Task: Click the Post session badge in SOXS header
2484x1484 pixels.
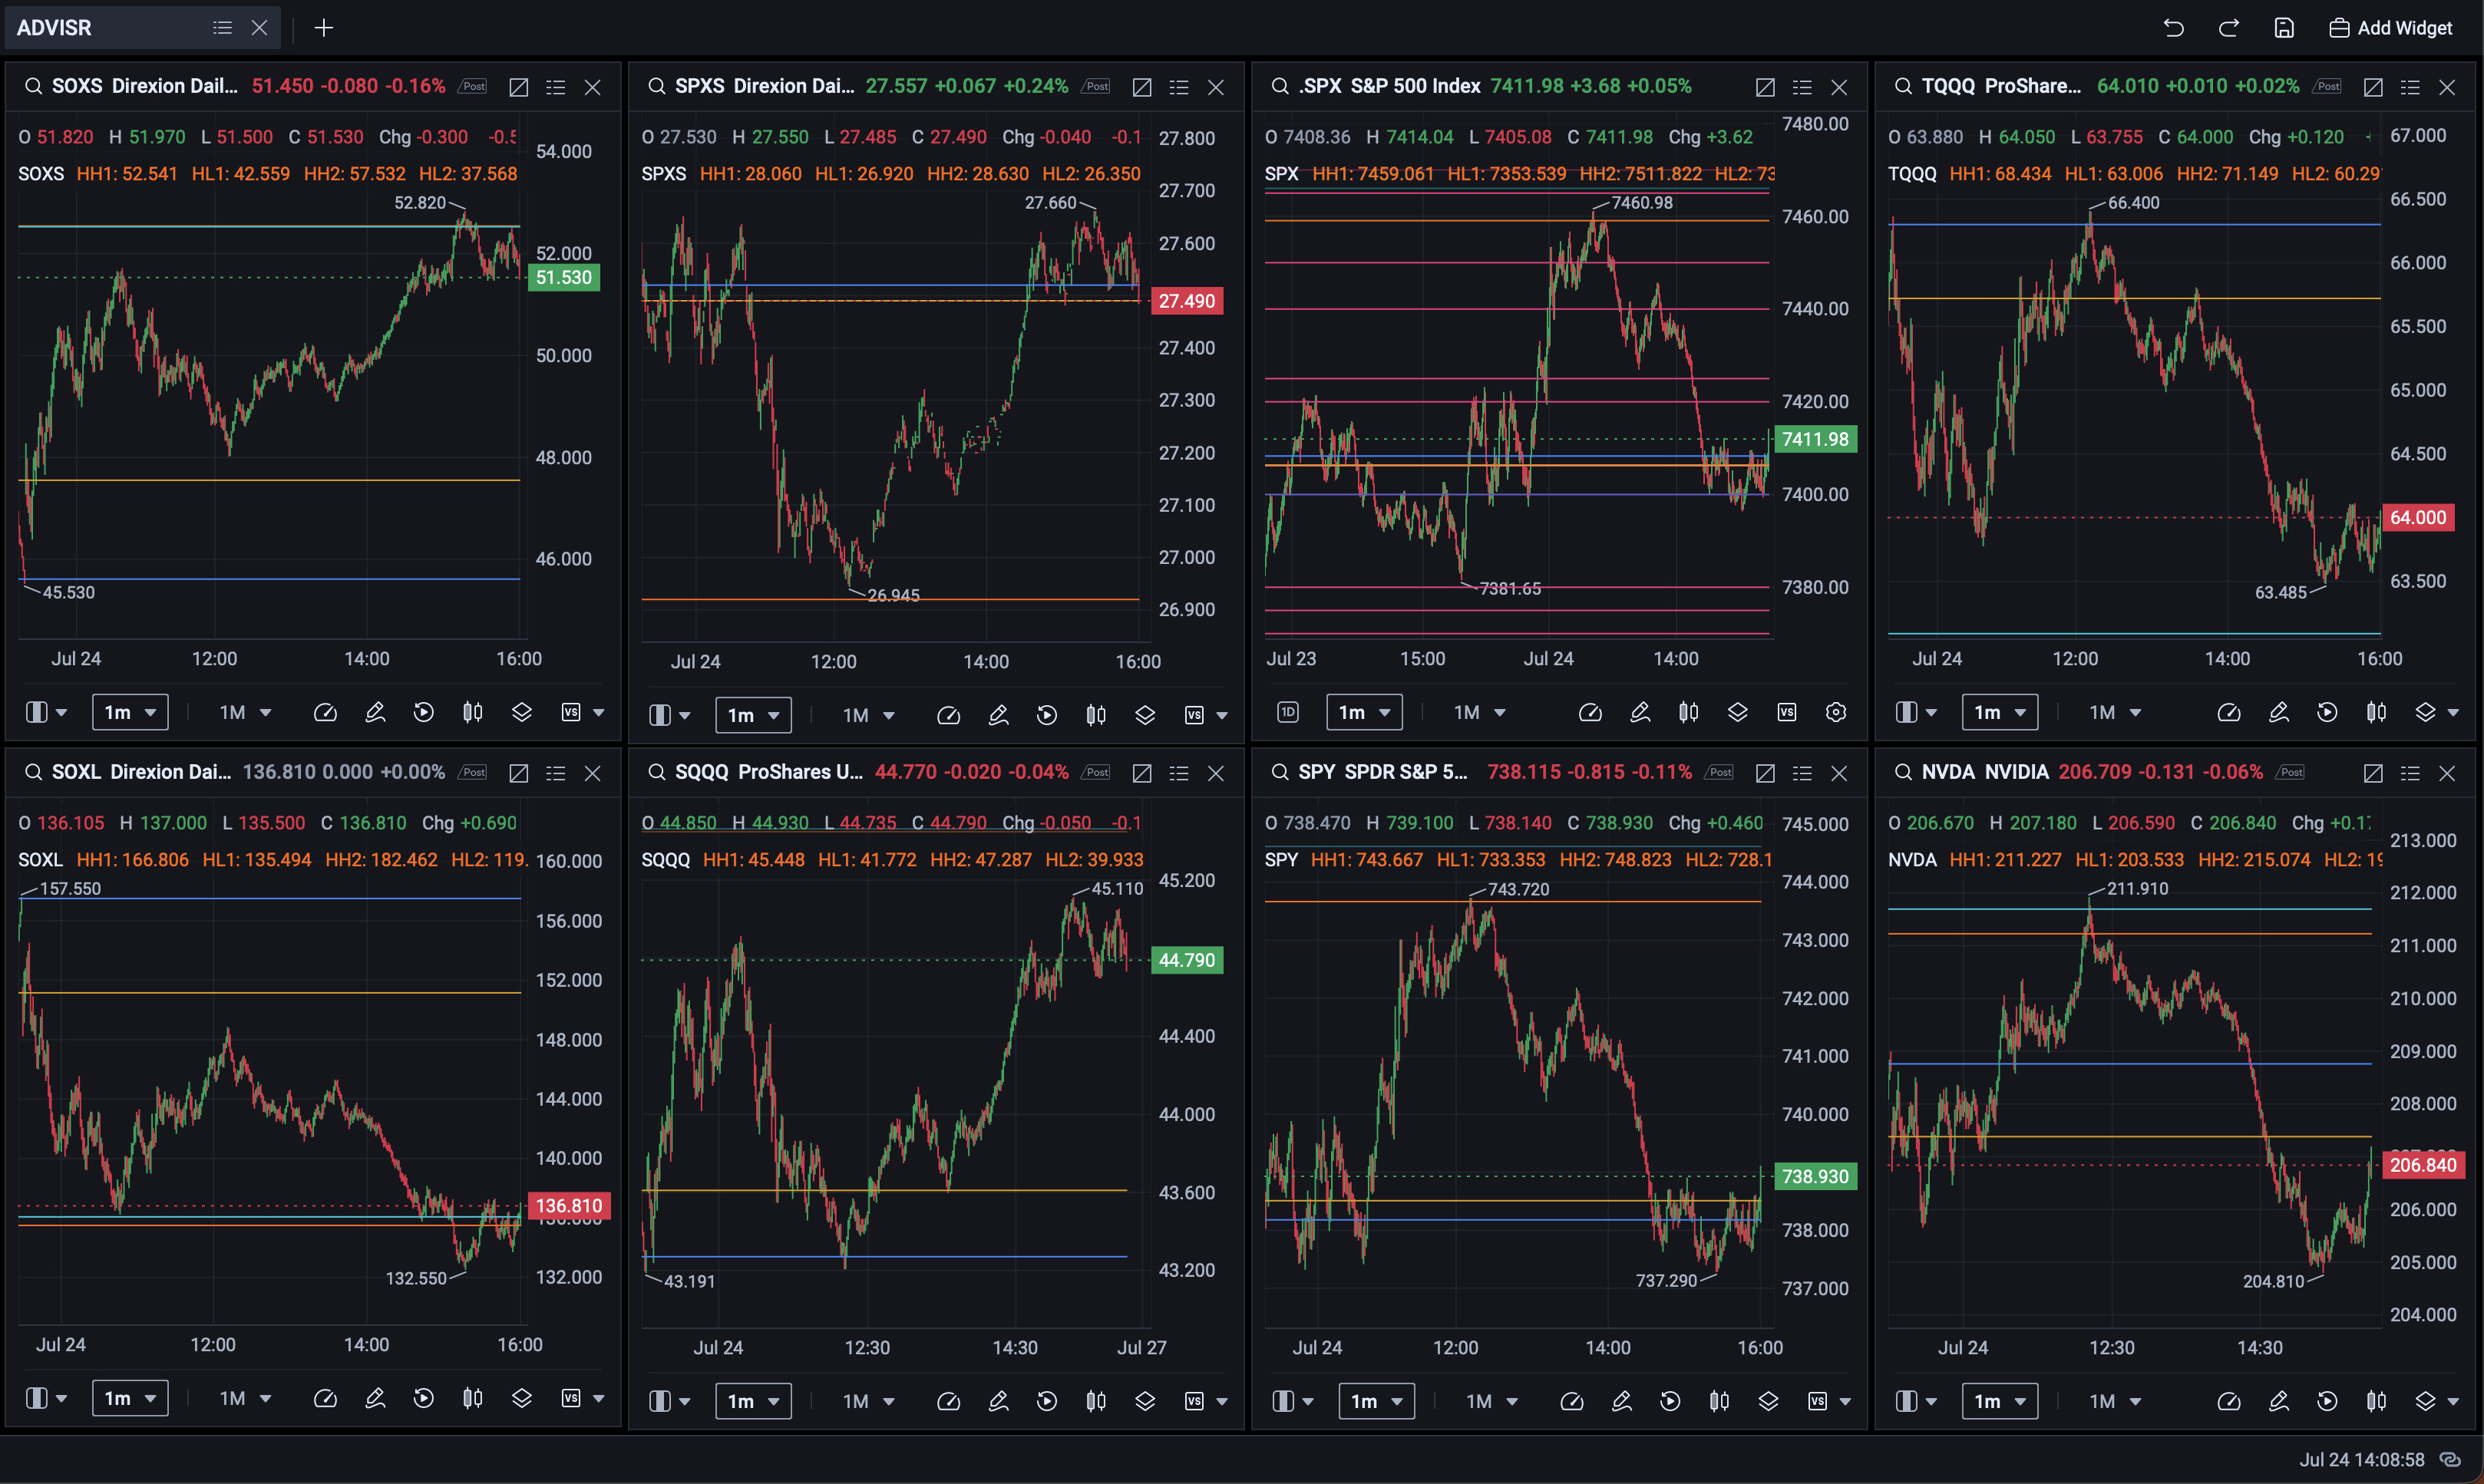Action: click(473, 86)
